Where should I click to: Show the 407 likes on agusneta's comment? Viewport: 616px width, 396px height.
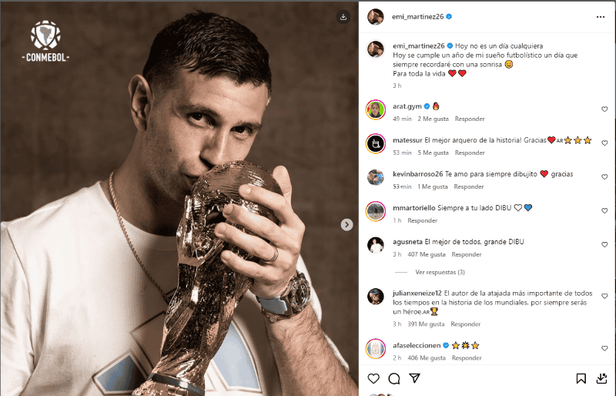(427, 254)
